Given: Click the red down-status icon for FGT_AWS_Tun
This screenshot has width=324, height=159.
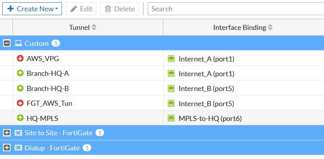Looking at the screenshot, I should tap(20, 103).
